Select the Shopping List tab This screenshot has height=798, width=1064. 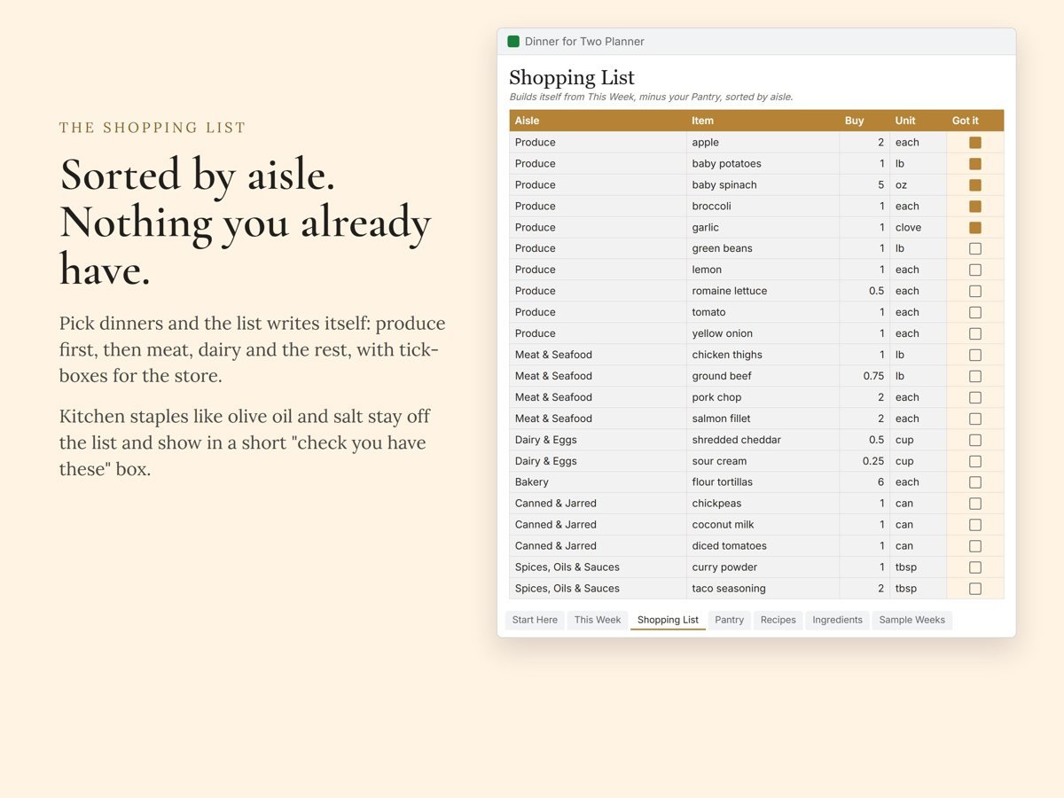click(x=668, y=620)
